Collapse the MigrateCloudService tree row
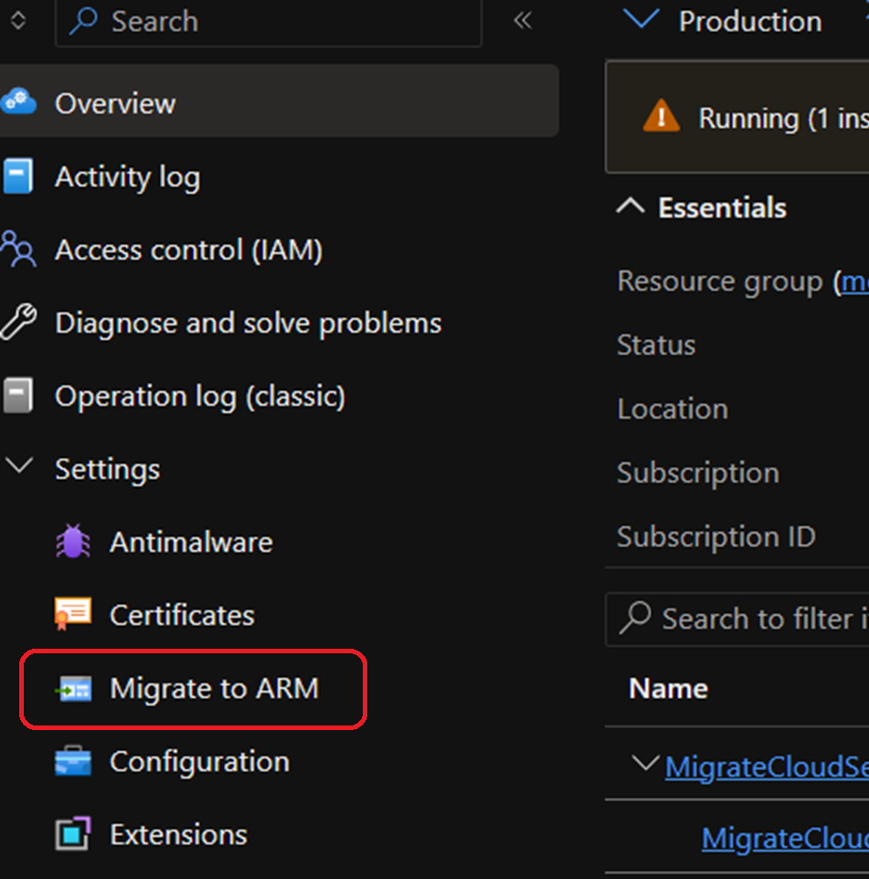The height and width of the screenshot is (879, 869). pyautogui.click(x=647, y=764)
